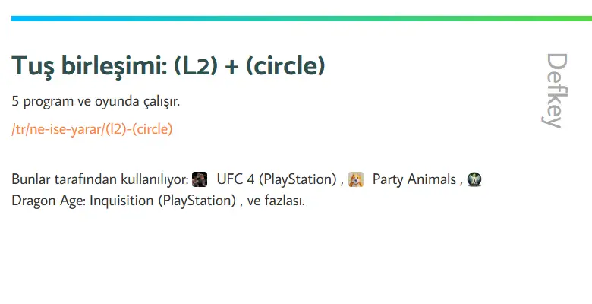Click the (PlayStation) text after UFC 4

point(298,179)
